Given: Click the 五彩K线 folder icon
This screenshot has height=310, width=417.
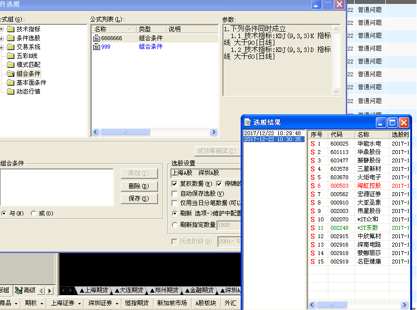Looking at the screenshot, I should (x=10, y=56).
